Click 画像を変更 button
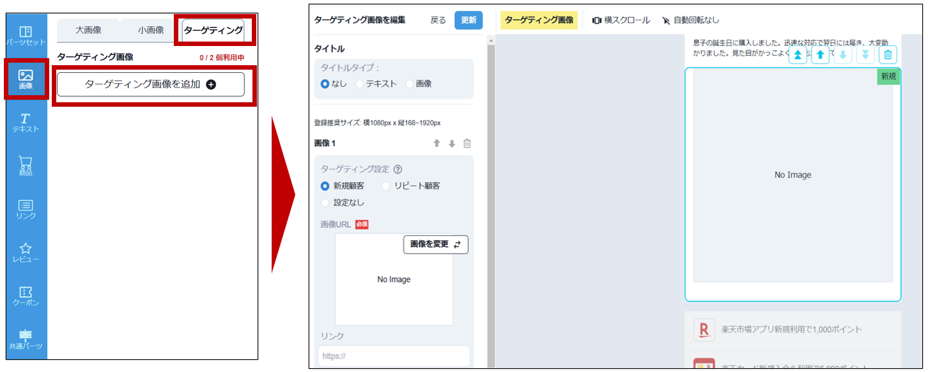Image resolution: width=928 pixels, height=372 pixels. tap(435, 244)
